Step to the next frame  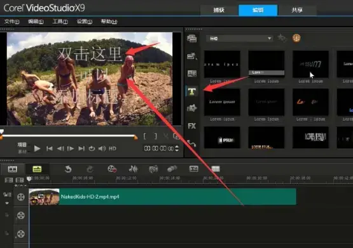coord(71,148)
